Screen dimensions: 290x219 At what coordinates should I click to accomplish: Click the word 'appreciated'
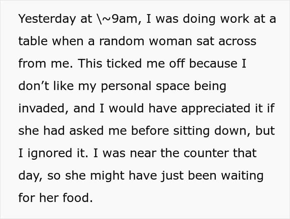click(216, 109)
